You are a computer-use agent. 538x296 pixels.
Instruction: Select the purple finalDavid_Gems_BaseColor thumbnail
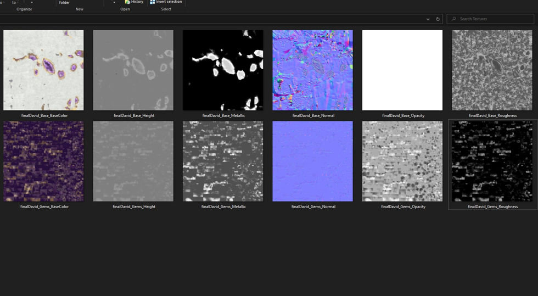(x=43, y=161)
